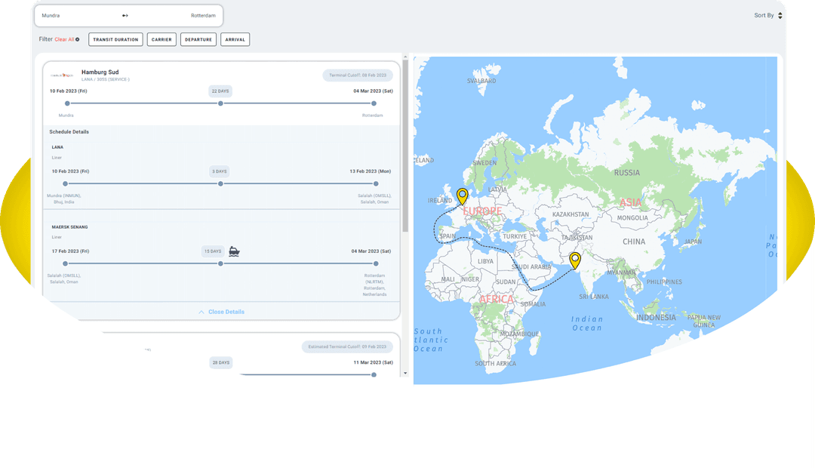Click the Rotterdam destination field
Image resolution: width=815 pixels, height=468 pixels.
pyautogui.click(x=204, y=15)
